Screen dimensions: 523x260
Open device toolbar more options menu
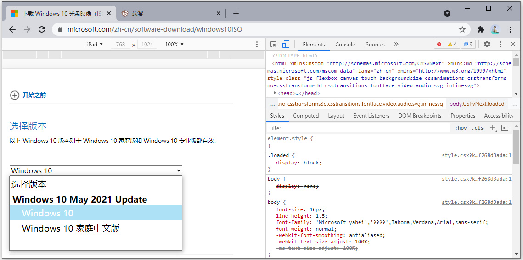pos(257,45)
